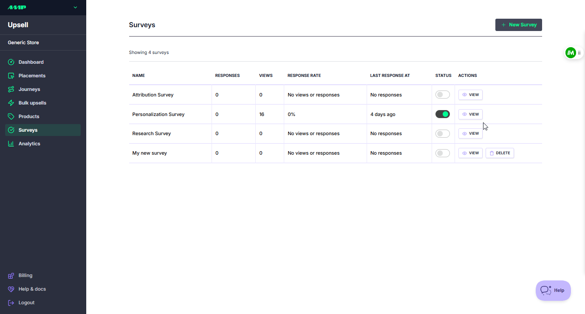Viewport: 585px width, 314px height.
Task: Click the VIEWS column header
Action: (x=266, y=76)
